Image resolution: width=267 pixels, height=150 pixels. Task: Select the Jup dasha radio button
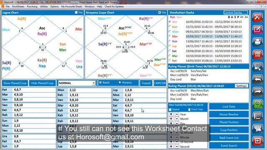click(x=170, y=46)
